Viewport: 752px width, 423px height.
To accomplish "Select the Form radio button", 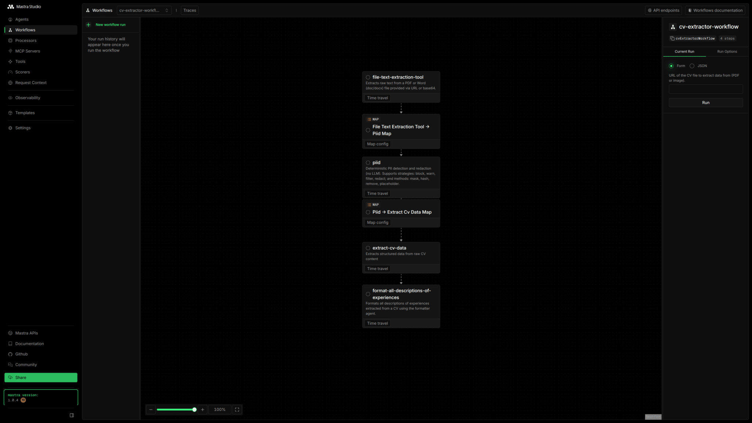I will (671, 66).
